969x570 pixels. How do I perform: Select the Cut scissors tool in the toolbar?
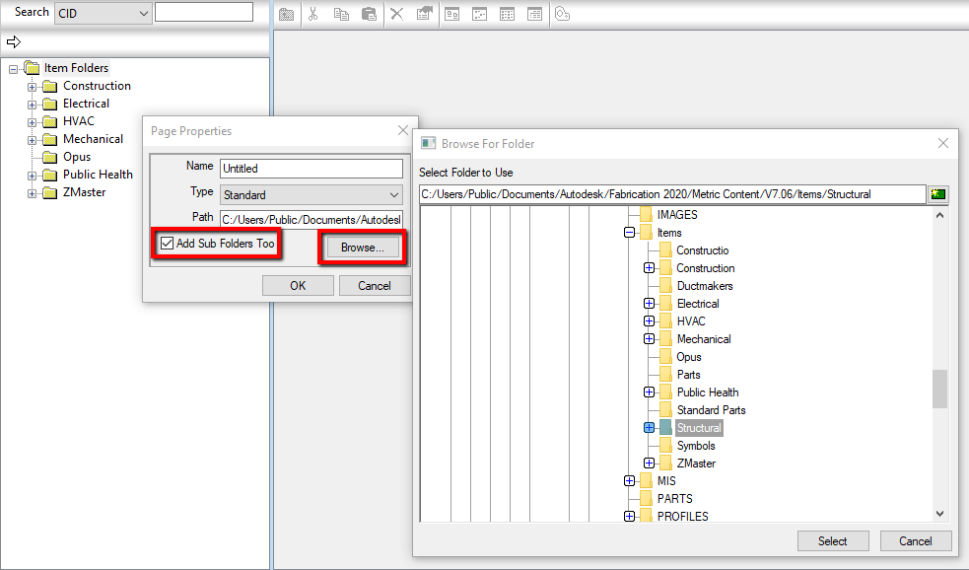312,13
